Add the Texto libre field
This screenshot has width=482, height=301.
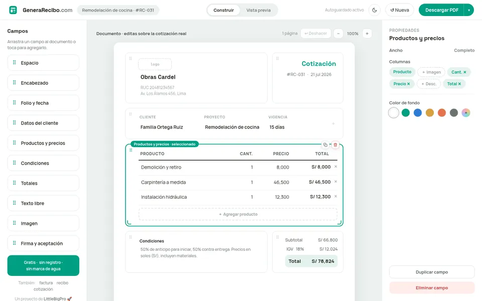(43, 203)
